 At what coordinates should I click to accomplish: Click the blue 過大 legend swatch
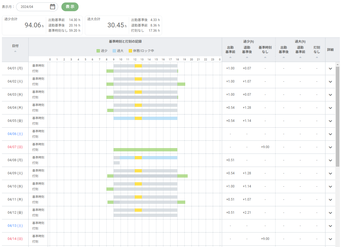[114, 51]
